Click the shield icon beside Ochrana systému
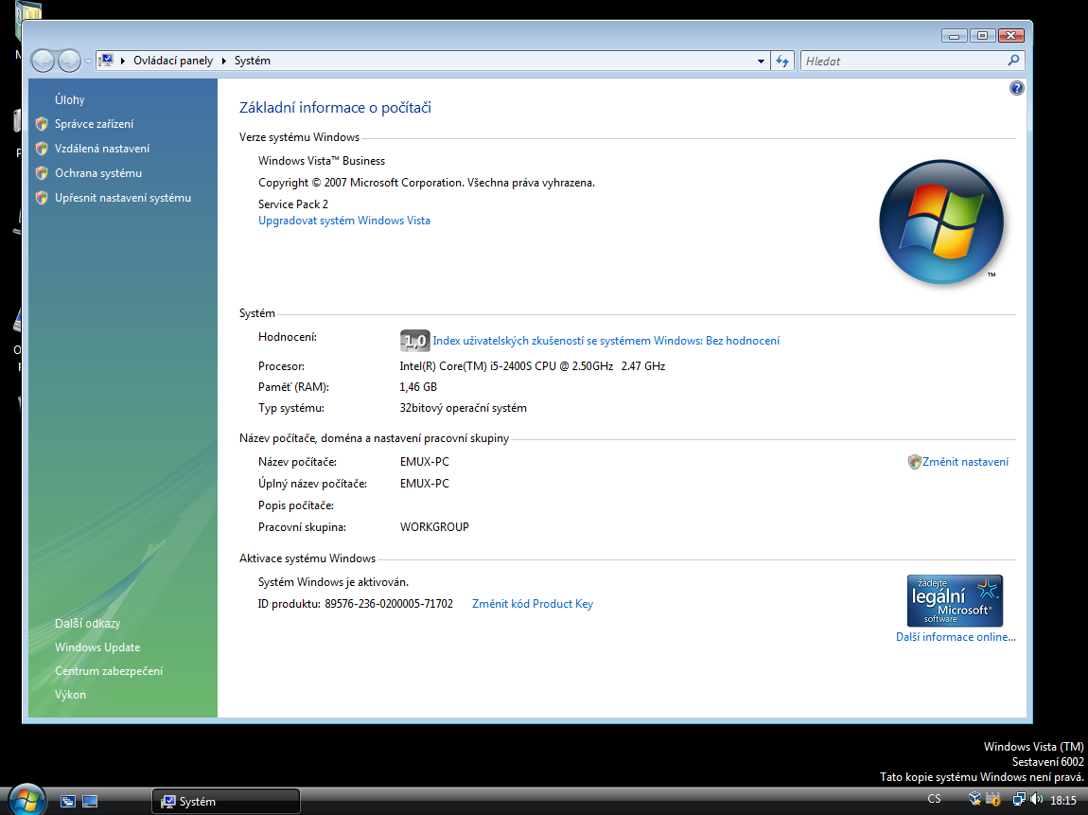The height and width of the screenshot is (815, 1088). tap(42, 173)
